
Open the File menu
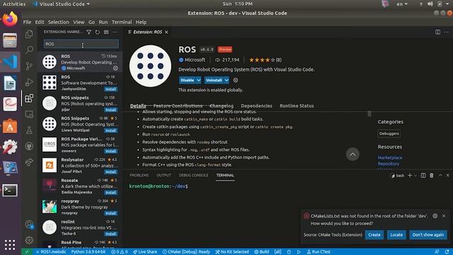pyautogui.click(x=27, y=22)
